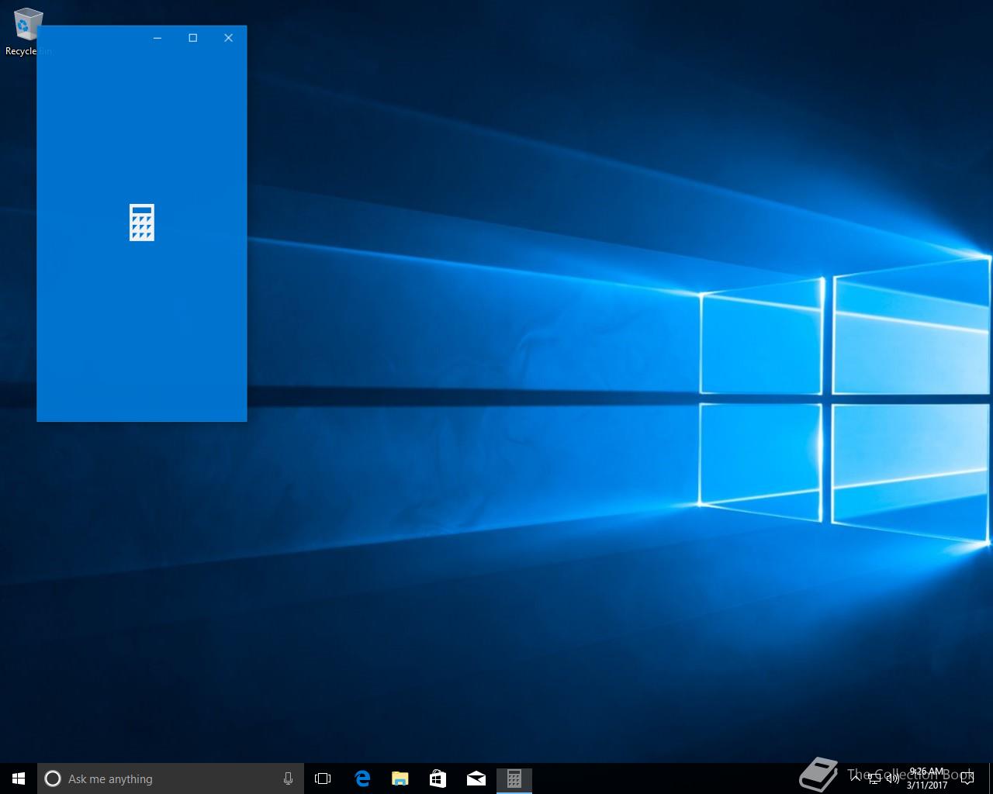The width and height of the screenshot is (993, 794).
Task: Open the Windows Store taskbar icon
Action: tap(438, 778)
